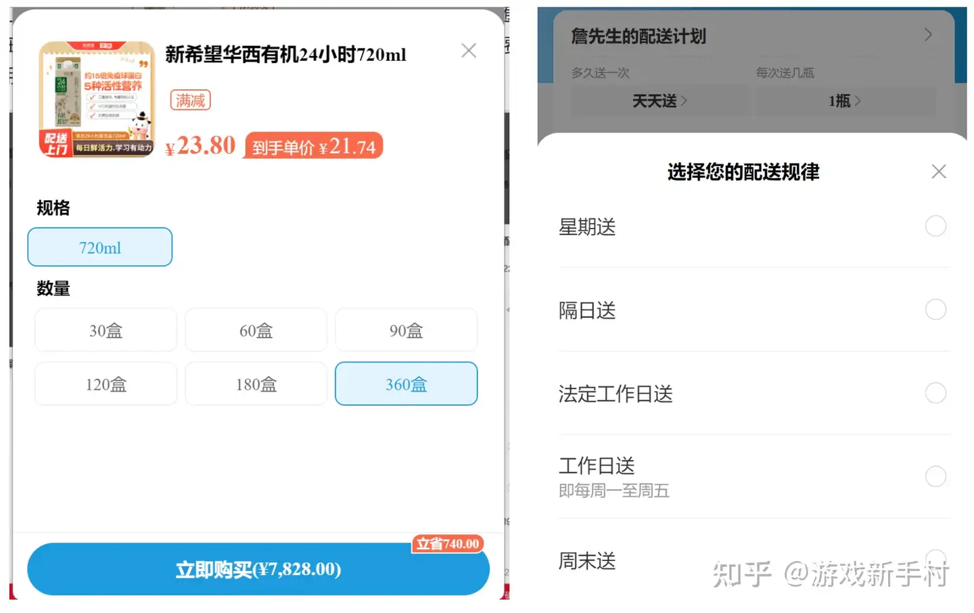Image resolution: width=974 pixels, height=613 pixels.
Task: Click the 立即购买 buy now button
Action: (258, 569)
